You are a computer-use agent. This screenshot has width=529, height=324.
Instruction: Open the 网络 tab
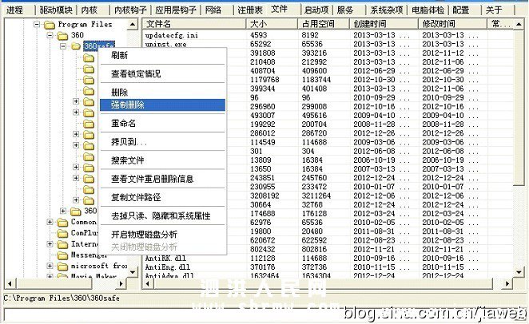[213, 10]
